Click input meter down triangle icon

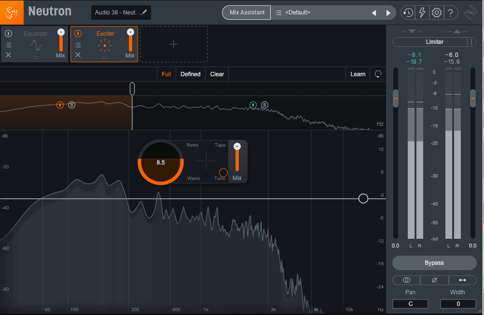pos(412,31)
